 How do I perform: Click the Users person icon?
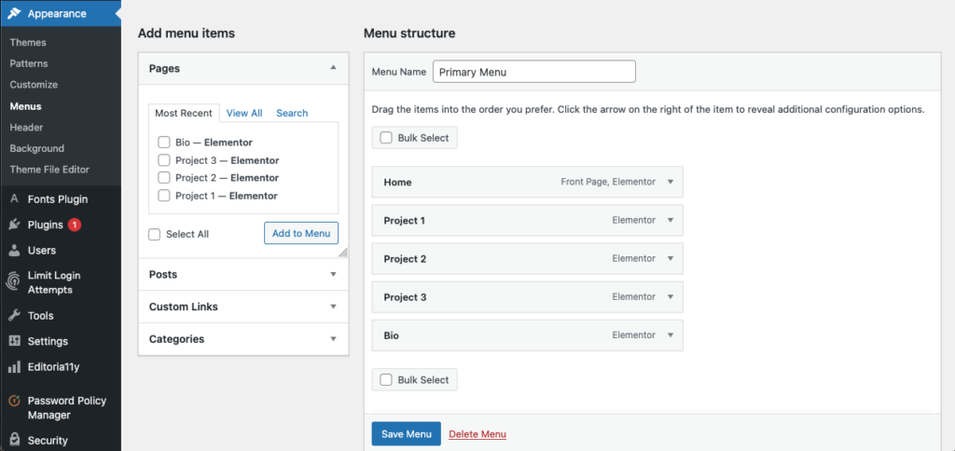(15, 250)
